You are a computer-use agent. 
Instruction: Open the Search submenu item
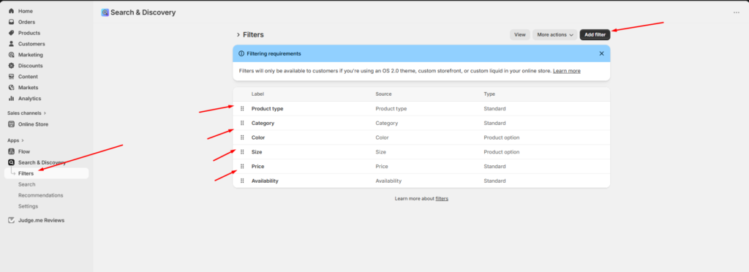click(27, 184)
